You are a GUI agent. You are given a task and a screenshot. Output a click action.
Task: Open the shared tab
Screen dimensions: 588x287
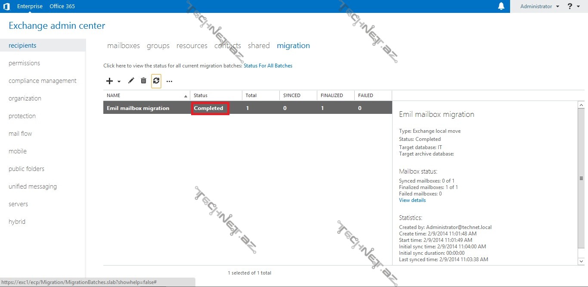click(x=259, y=46)
